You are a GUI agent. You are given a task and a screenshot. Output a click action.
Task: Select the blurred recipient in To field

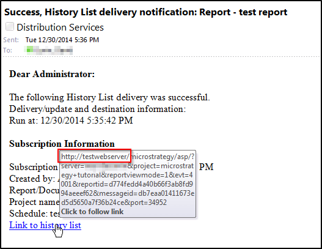coord(48,50)
